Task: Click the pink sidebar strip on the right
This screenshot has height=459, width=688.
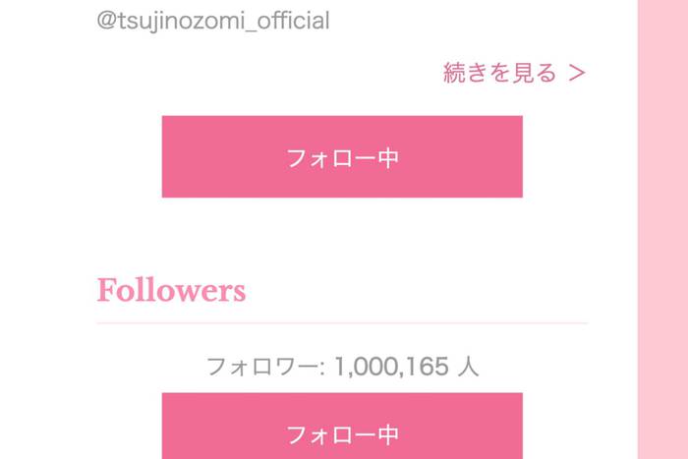Action: [x=662, y=230]
